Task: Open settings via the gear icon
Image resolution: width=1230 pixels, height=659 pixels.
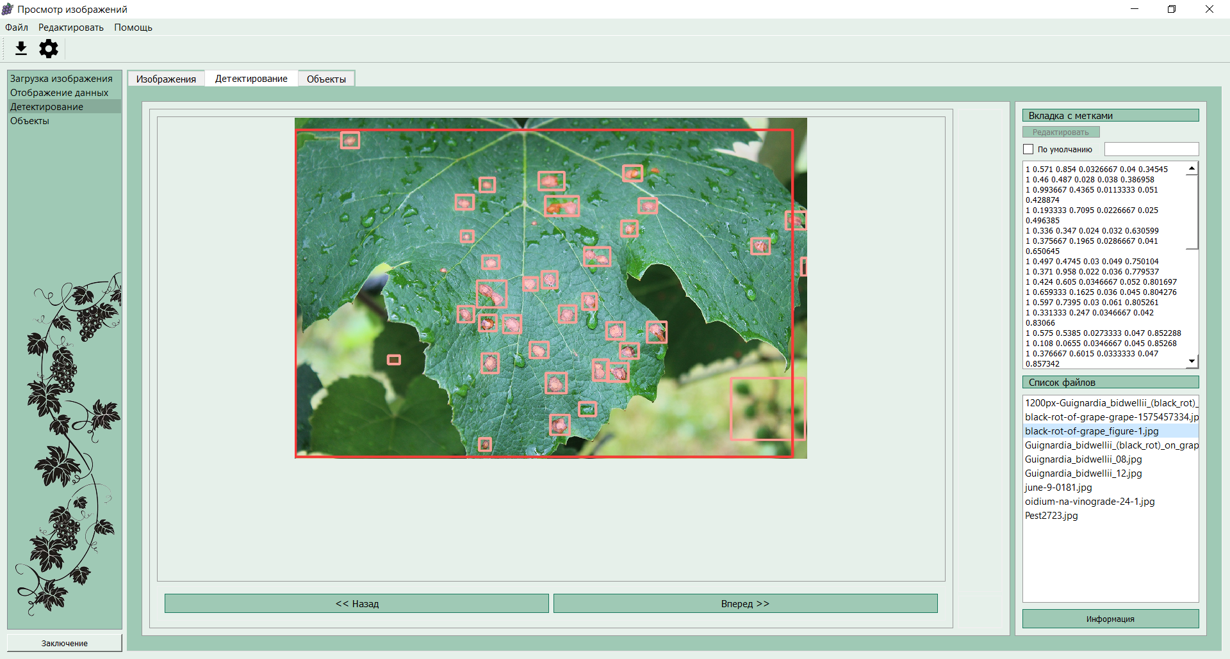Action: pyautogui.click(x=49, y=49)
